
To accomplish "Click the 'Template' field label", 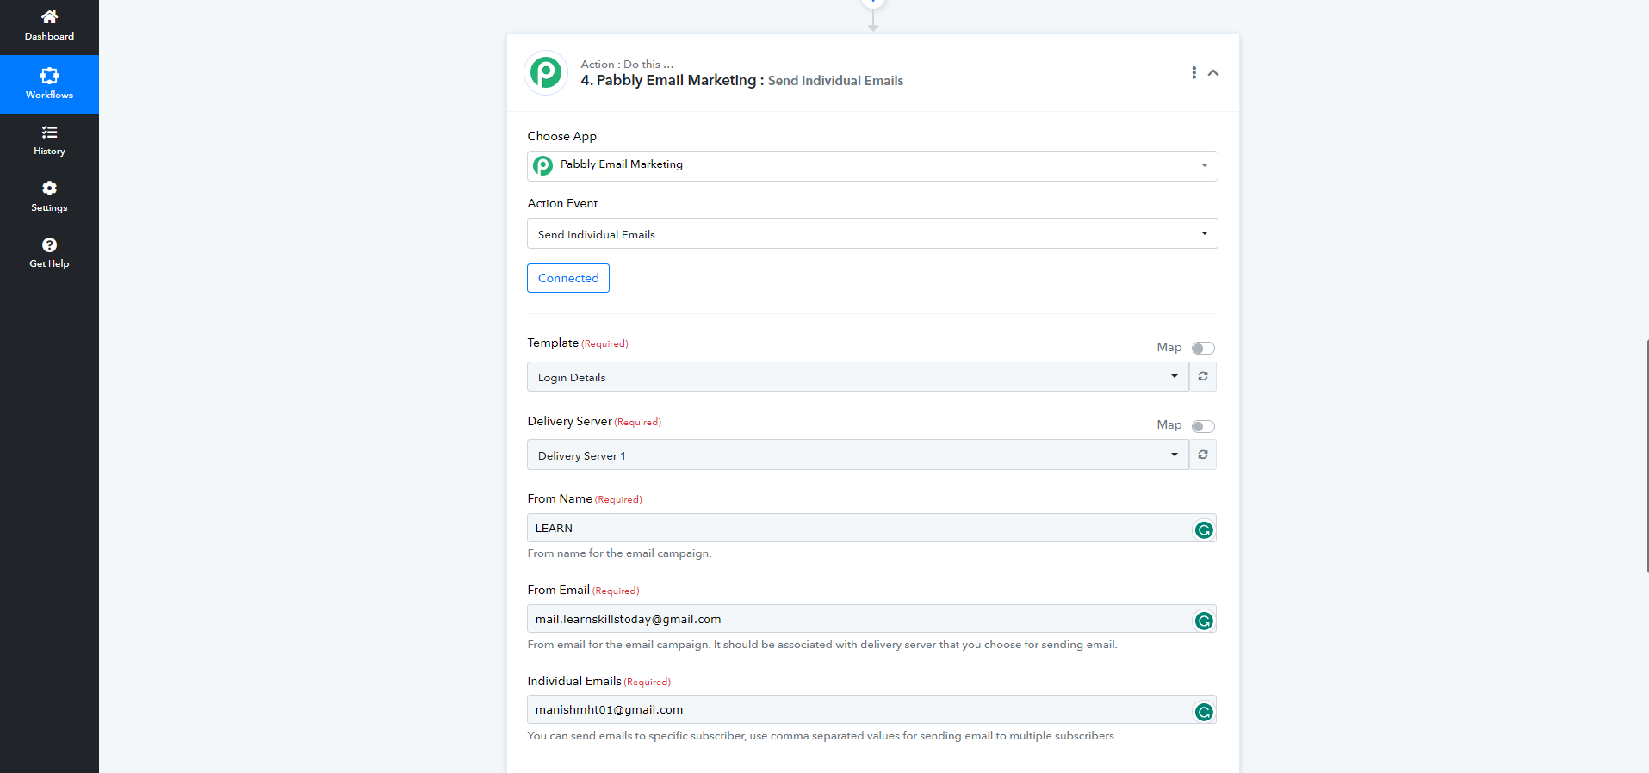I will pos(553,343).
